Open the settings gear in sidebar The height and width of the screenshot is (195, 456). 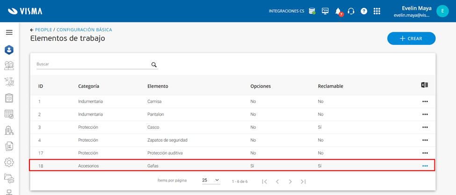[x=9, y=162]
